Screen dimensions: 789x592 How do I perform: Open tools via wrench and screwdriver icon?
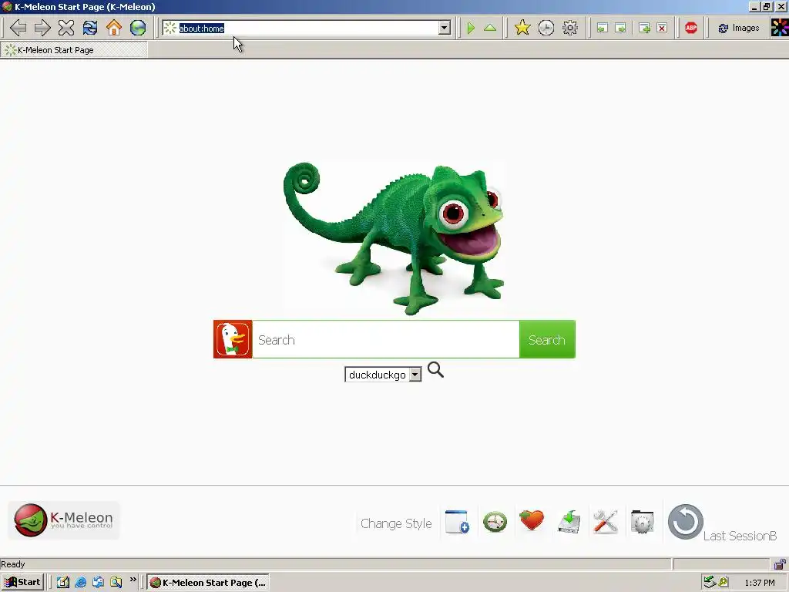point(606,522)
